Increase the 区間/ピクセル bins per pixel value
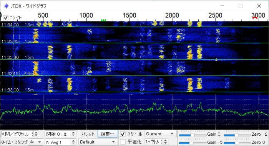Image resolution: width=269 pixels, height=146 pixels. (x=36, y=133)
